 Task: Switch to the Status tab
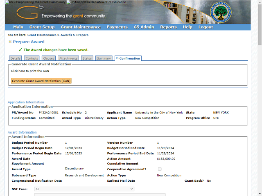[87, 58]
